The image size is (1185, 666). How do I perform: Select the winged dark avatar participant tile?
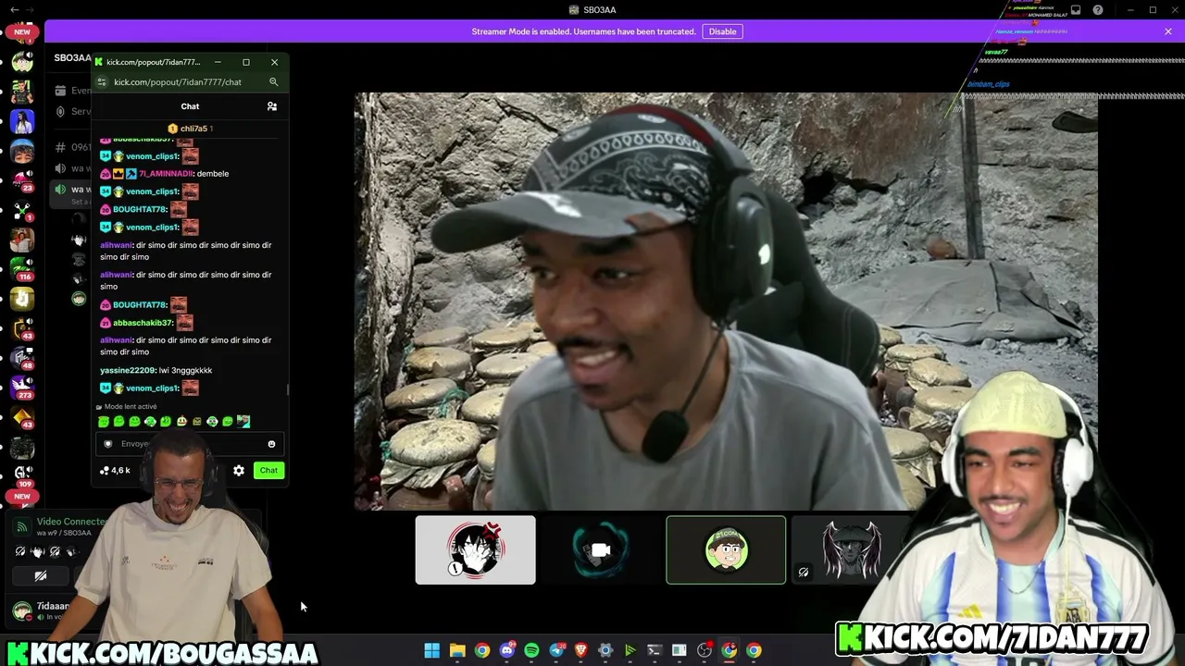[x=851, y=550]
